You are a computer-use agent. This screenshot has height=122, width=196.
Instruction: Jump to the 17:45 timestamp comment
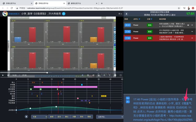click(128, 31)
